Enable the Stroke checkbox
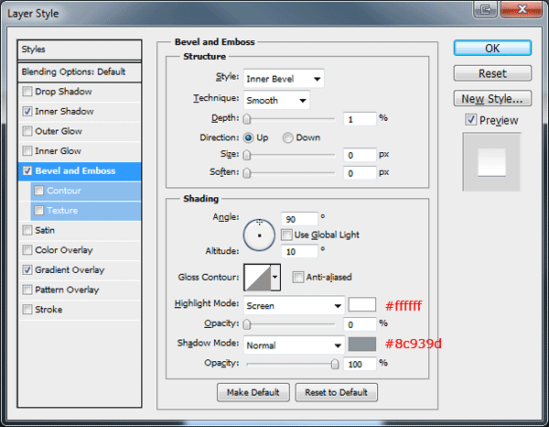549x427 pixels. pyautogui.click(x=27, y=310)
